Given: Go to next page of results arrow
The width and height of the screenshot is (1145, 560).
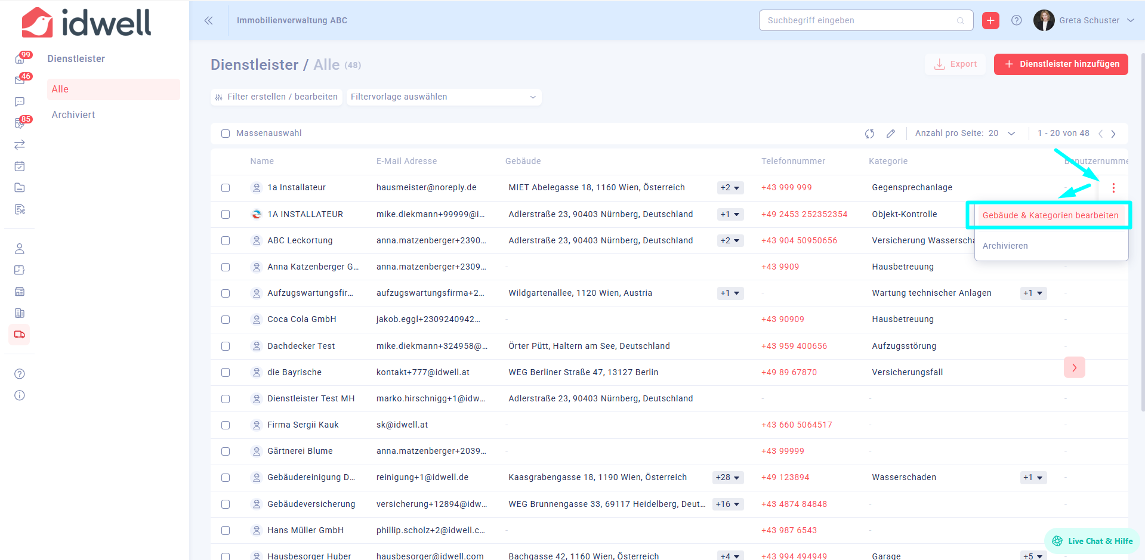Looking at the screenshot, I should click(x=1113, y=134).
